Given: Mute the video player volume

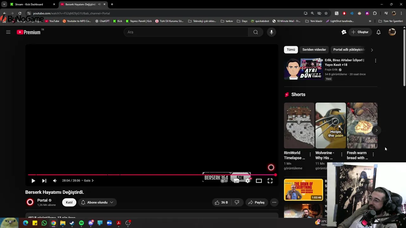Looking at the screenshot, I should pos(55,181).
